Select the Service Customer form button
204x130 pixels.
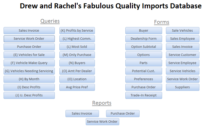182,55
